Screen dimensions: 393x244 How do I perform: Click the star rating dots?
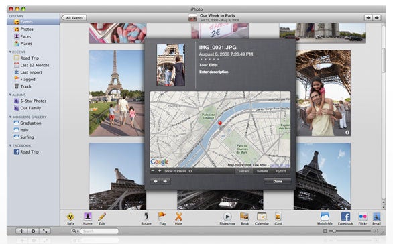[x=209, y=60]
